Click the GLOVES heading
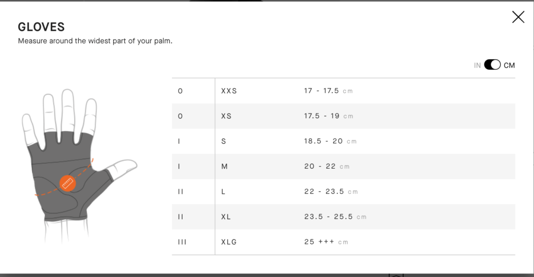Image resolution: width=534 pixels, height=277 pixels. [x=41, y=27]
